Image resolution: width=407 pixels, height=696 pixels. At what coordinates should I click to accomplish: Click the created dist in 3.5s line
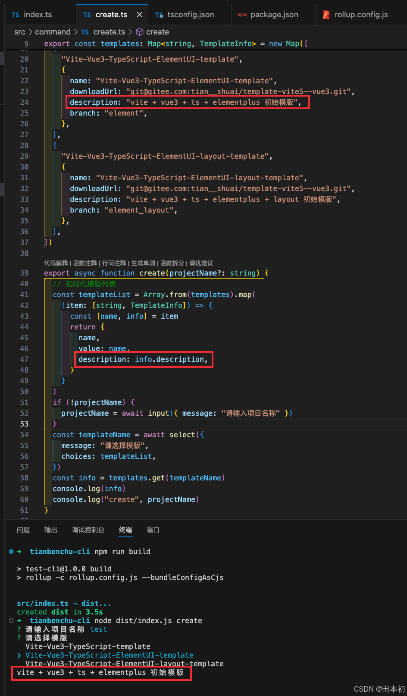[x=60, y=612]
